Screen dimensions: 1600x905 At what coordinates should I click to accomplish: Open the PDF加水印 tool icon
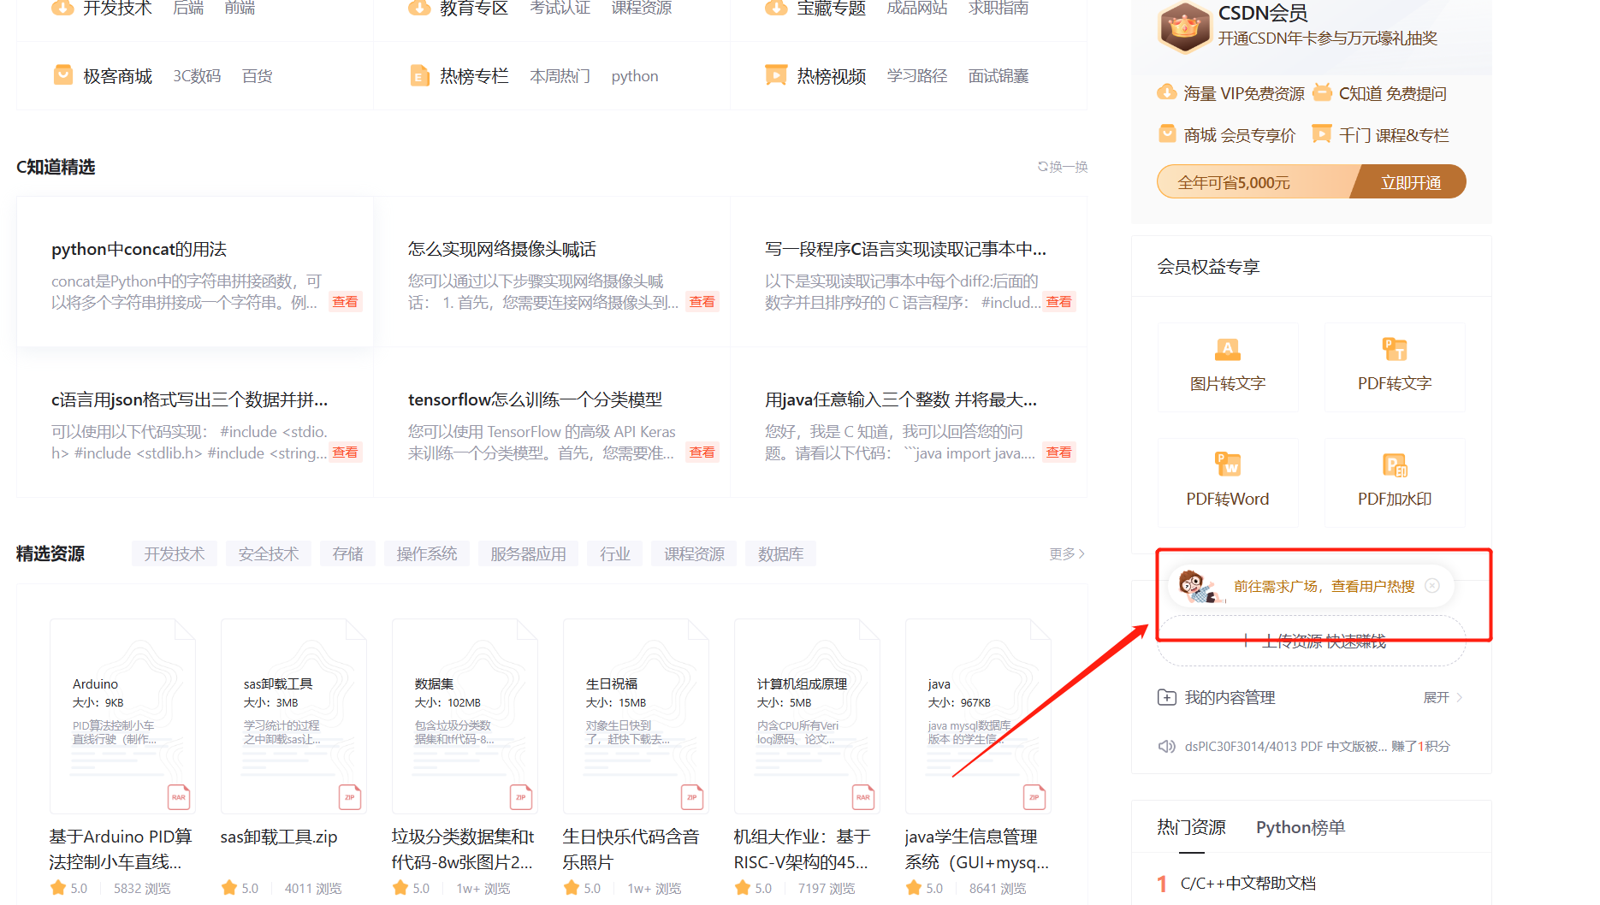(1395, 464)
